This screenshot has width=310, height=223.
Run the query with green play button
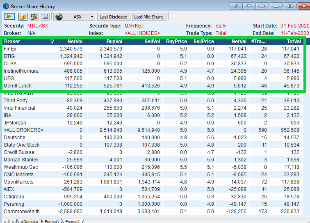tap(9, 17)
